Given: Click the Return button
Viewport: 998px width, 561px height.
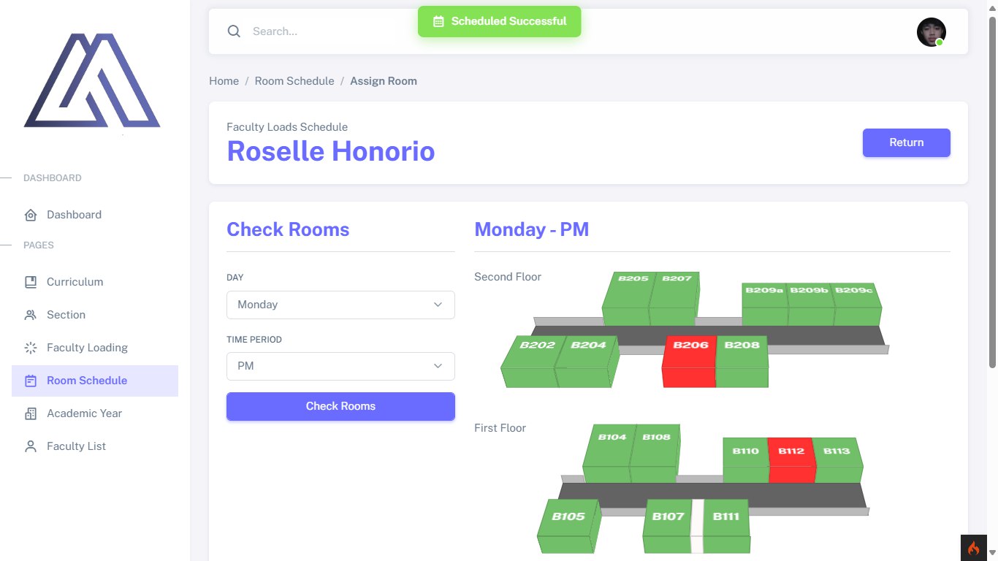Looking at the screenshot, I should coord(906,142).
